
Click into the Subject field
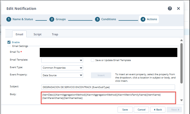[108, 87]
